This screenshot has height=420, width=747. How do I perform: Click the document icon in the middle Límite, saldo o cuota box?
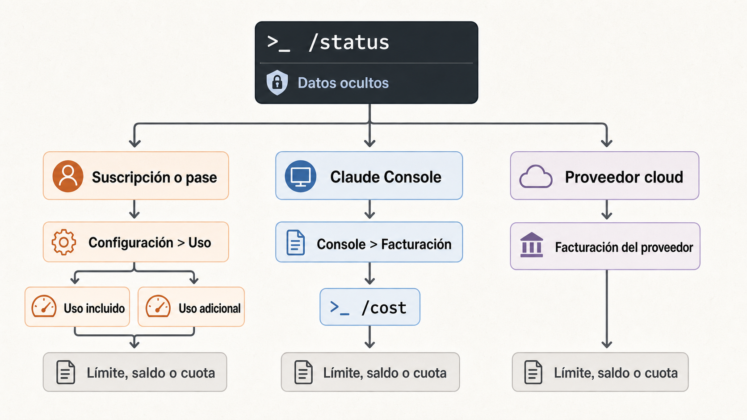pyautogui.click(x=303, y=372)
